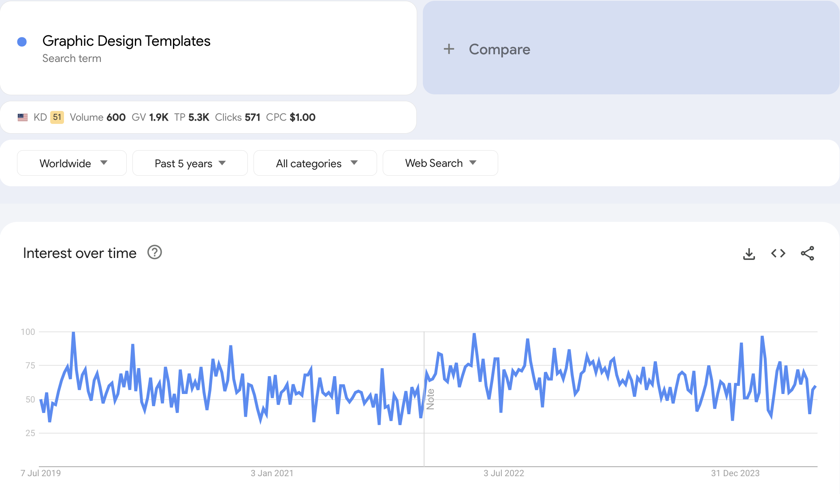Screen dimensions: 840x494
Task: Open the All categories dropdown
Action: 315,163
